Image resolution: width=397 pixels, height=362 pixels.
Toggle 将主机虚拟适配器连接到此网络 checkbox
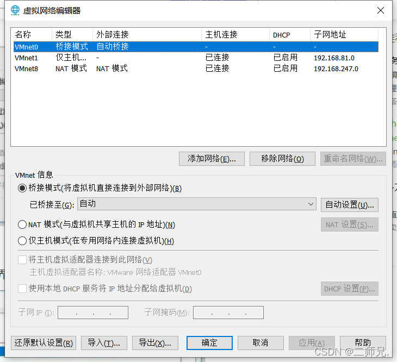tap(22, 260)
